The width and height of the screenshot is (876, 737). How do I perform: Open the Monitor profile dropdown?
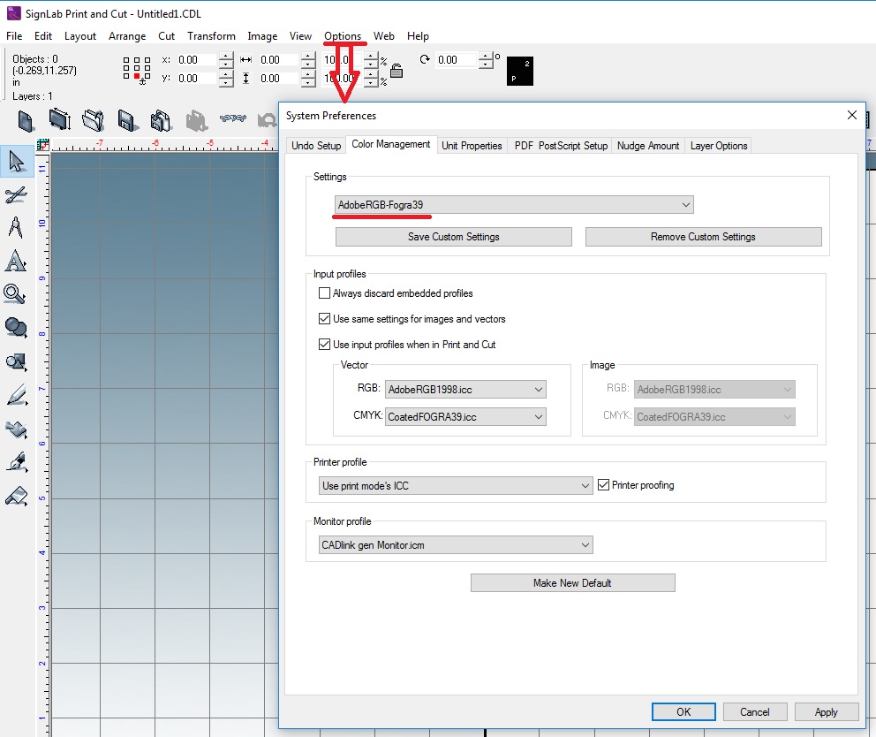pos(455,545)
